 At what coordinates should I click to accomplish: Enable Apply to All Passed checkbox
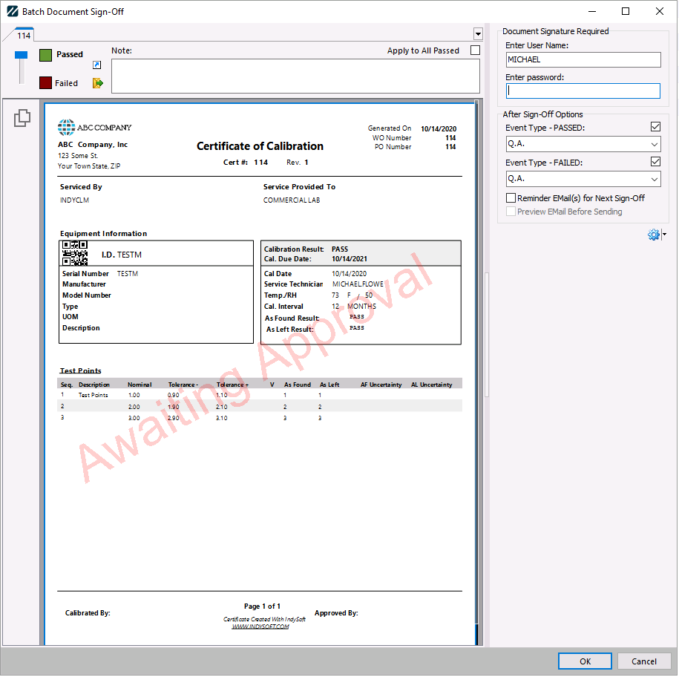[475, 50]
